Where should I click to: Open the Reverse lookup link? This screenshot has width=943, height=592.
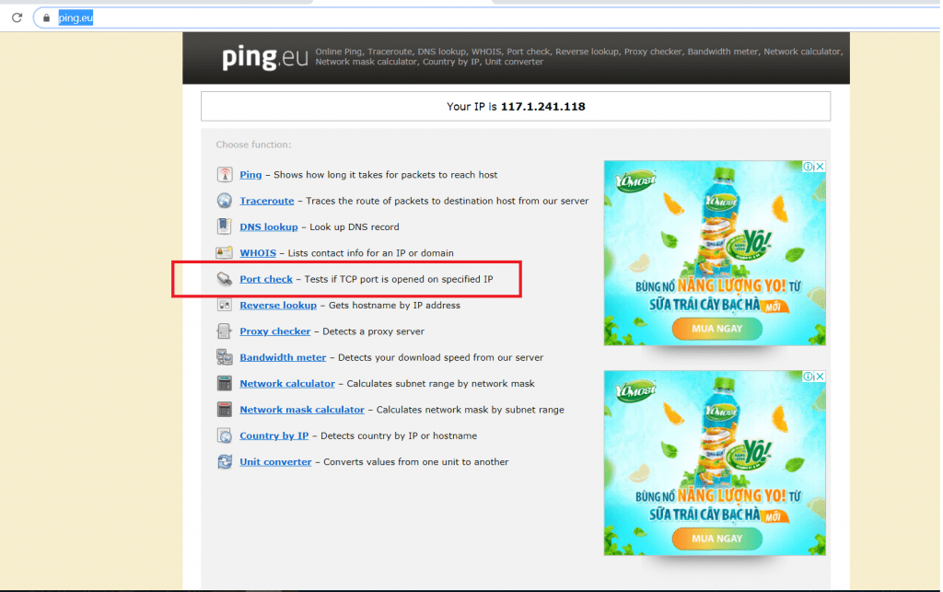point(278,305)
